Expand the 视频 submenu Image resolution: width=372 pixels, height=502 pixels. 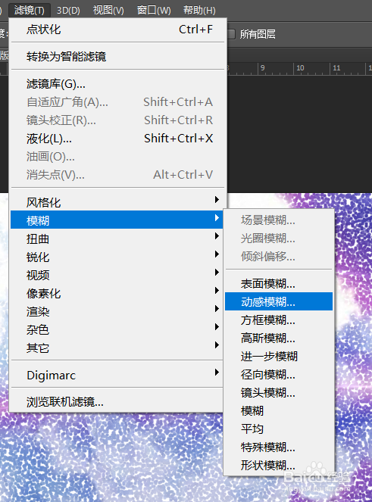[x=117, y=275]
